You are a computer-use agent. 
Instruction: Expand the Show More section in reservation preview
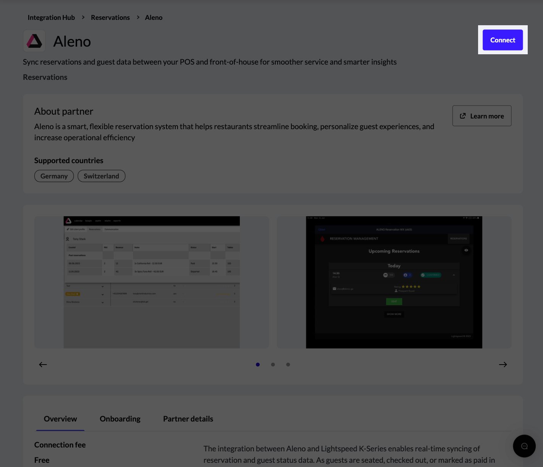(x=394, y=314)
